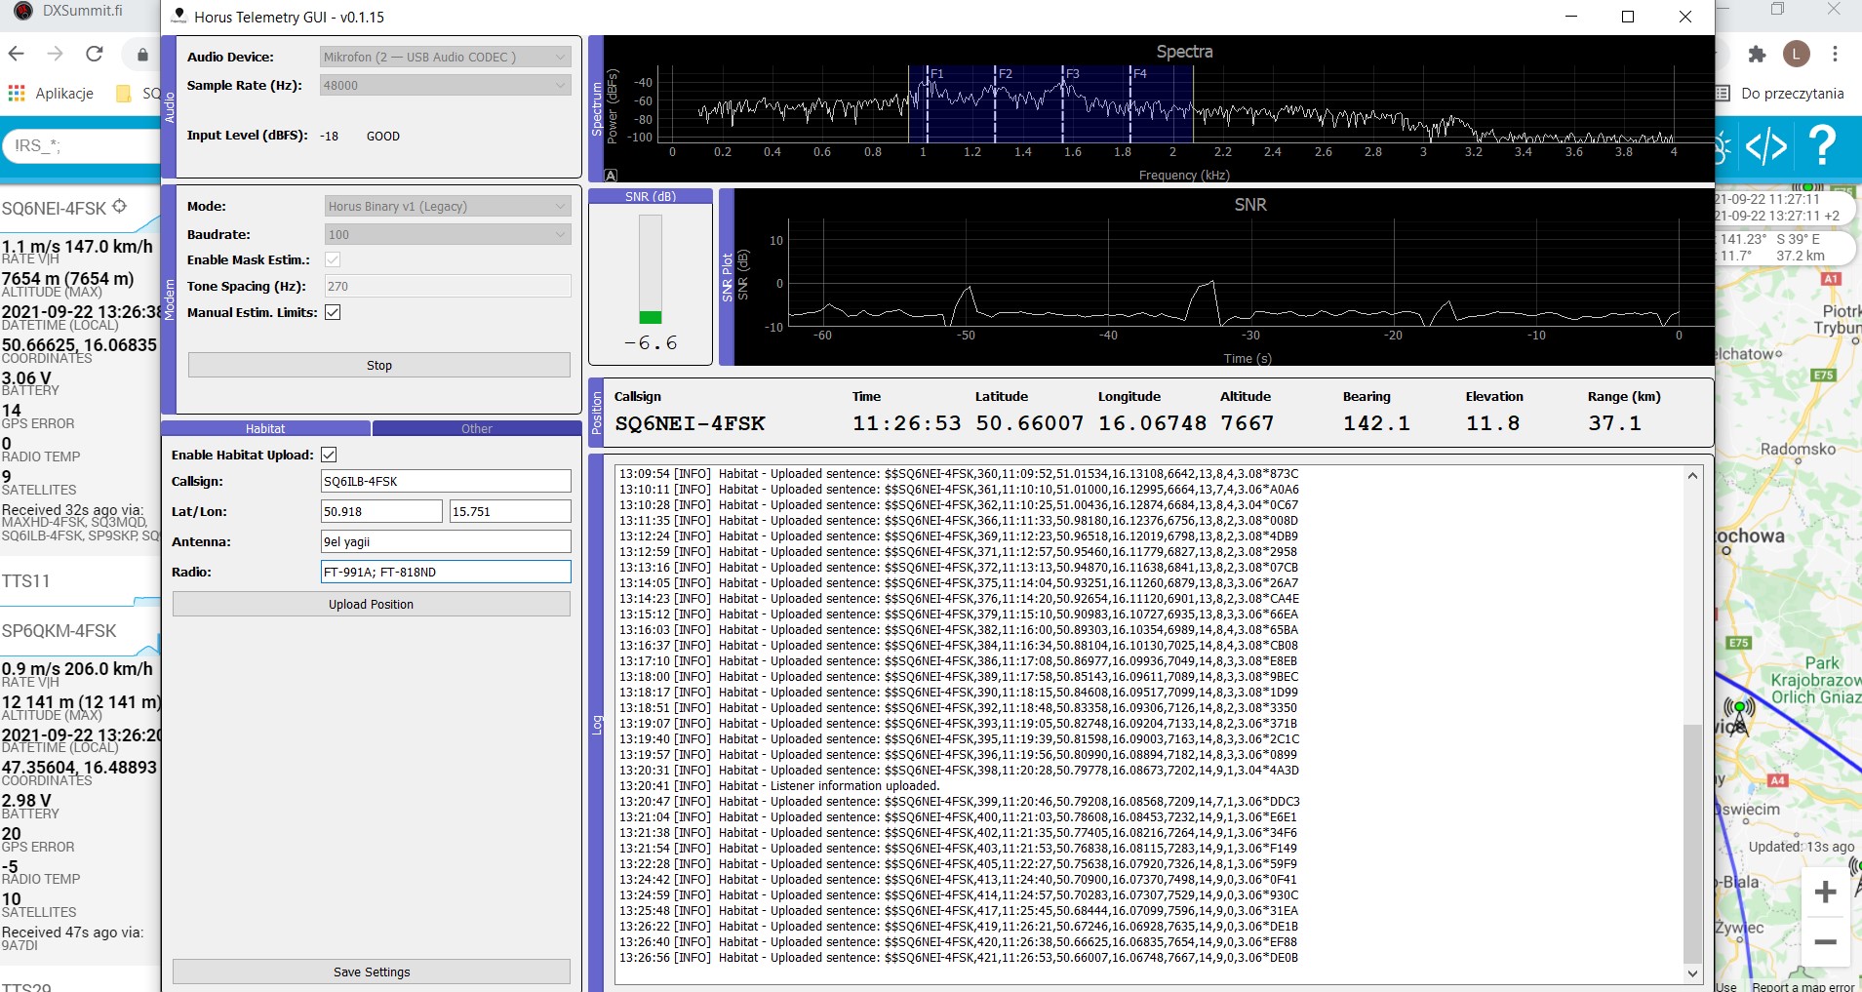Open the question mark help icon
1862x992 pixels.
click(x=1821, y=146)
